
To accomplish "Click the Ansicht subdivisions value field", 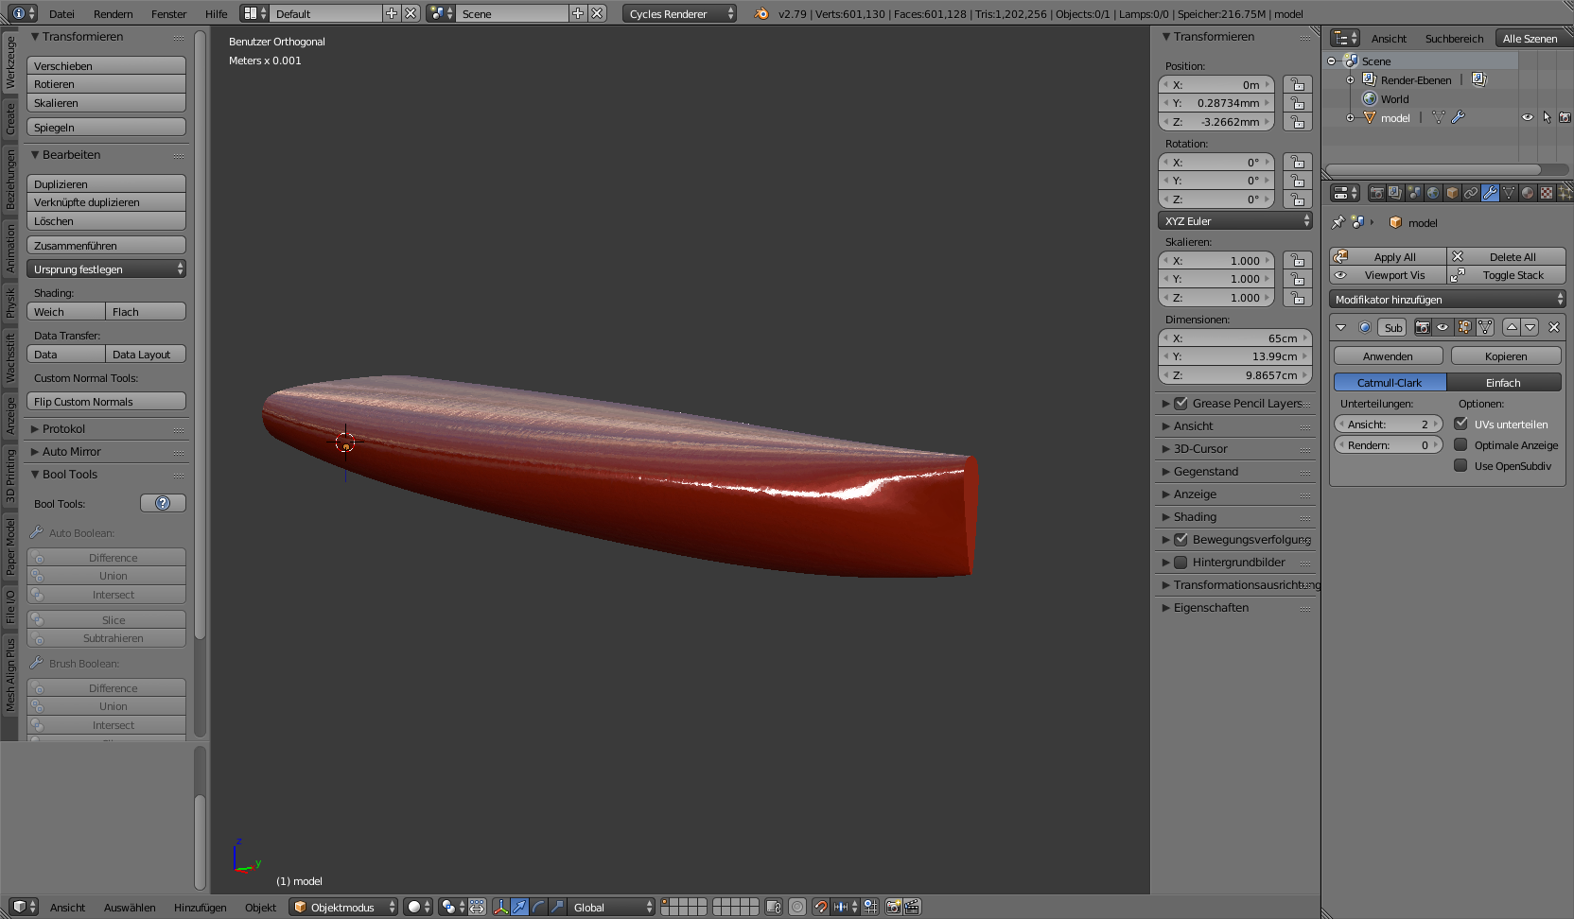I will click(x=1388, y=425).
